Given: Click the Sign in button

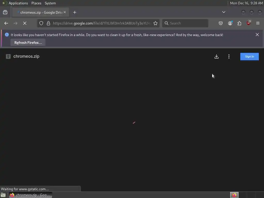Looking at the screenshot, I should (x=250, y=56).
